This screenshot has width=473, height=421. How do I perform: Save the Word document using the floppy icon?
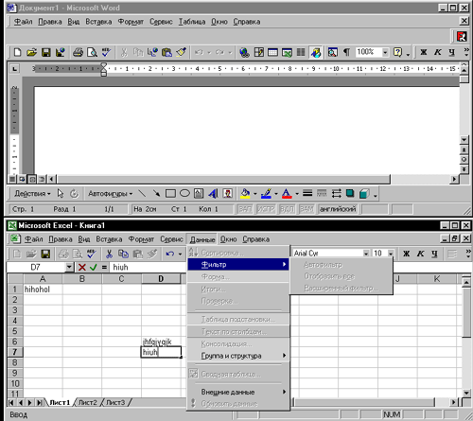coord(46,52)
